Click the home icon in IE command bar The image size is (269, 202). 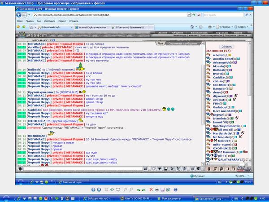[x=192, y=27]
